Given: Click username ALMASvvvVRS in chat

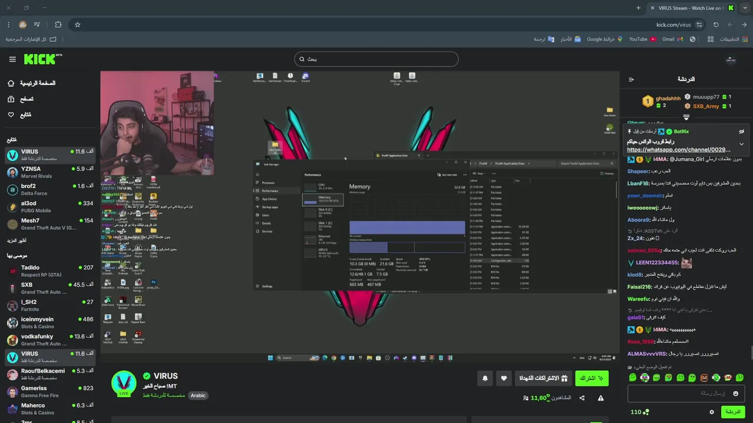Looking at the screenshot, I should click(647, 354).
